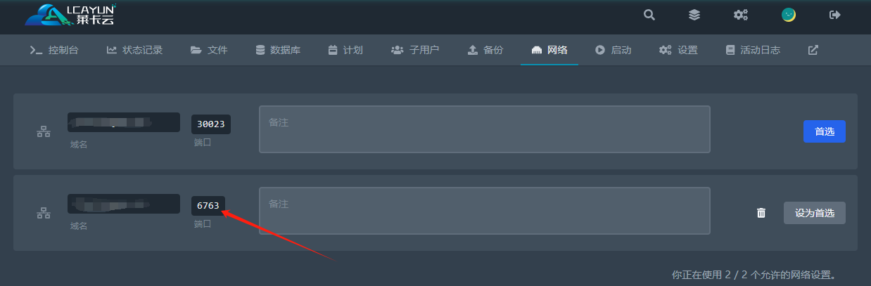The image size is (871, 286).
Task: Click the user avatar icon
Action: point(789,15)
